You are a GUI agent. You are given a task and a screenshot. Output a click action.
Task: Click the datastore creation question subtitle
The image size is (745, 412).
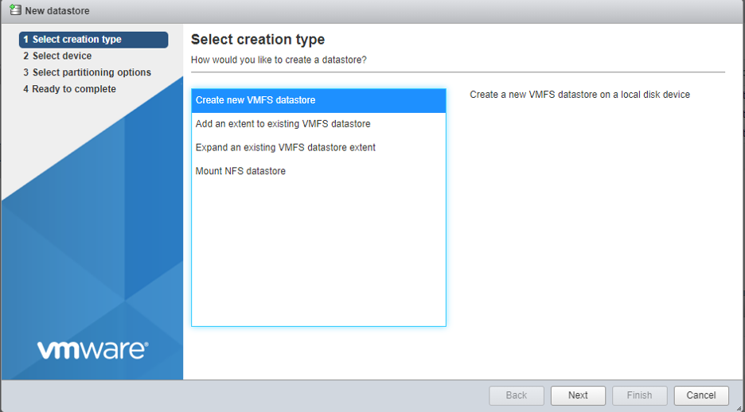coord(279,60)
